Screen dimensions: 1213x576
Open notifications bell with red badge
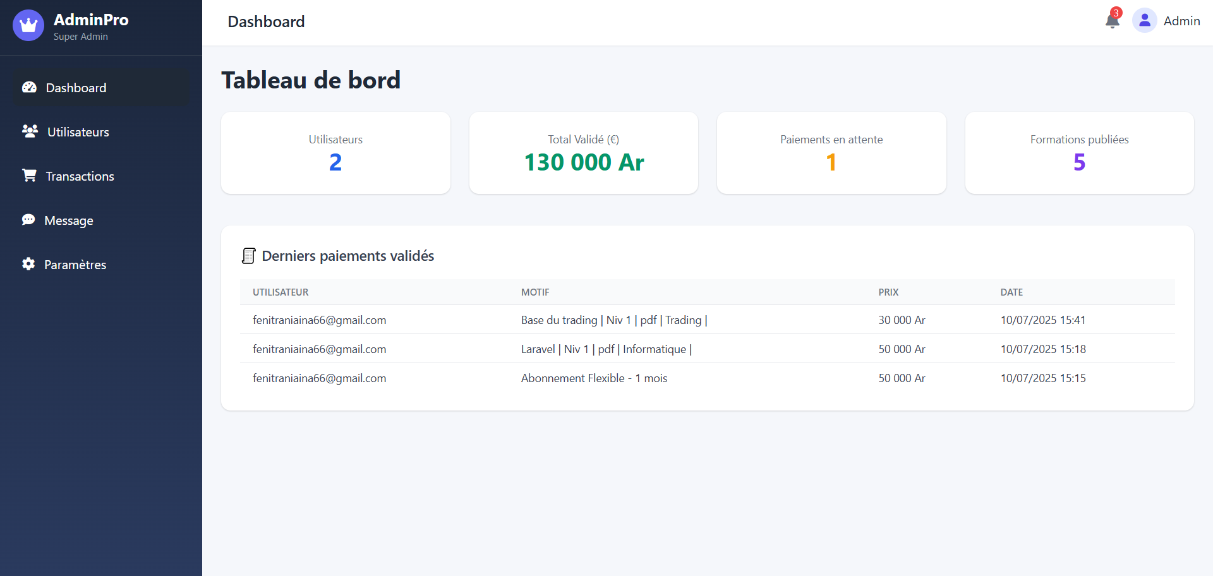click(1113, 21)
